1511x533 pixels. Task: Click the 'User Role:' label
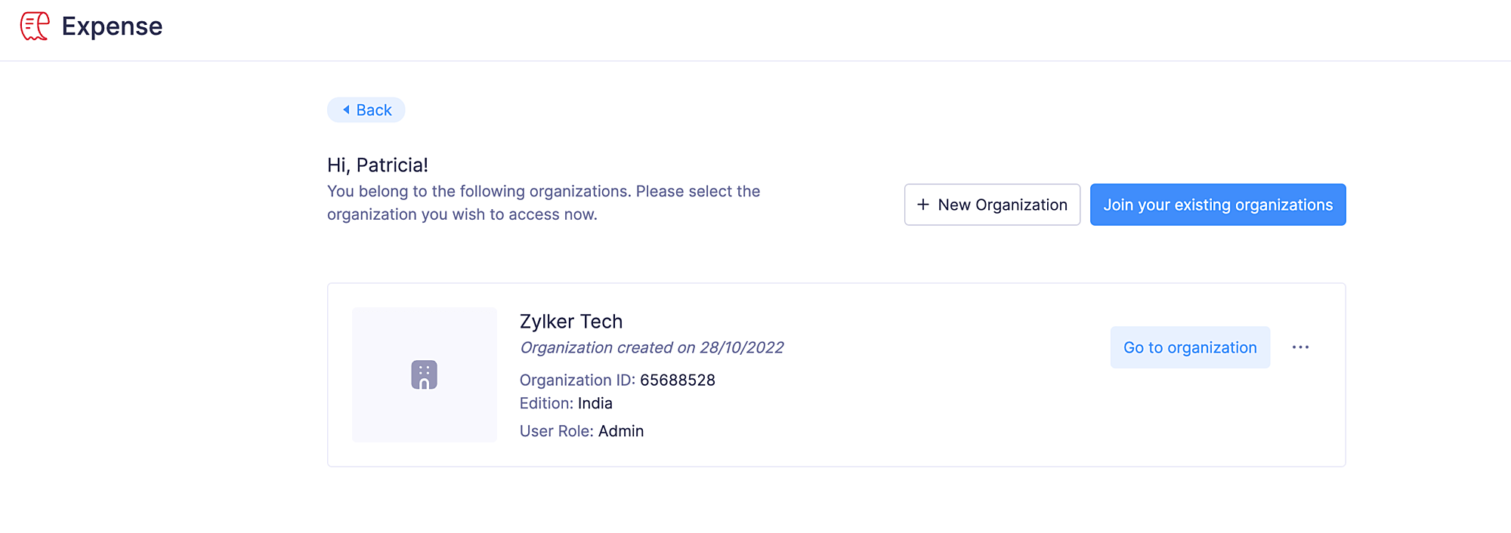(x=556, y=431)
